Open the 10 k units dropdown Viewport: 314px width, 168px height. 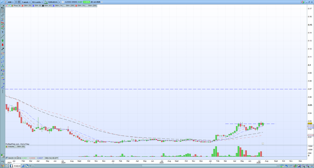tap(37, 2)
